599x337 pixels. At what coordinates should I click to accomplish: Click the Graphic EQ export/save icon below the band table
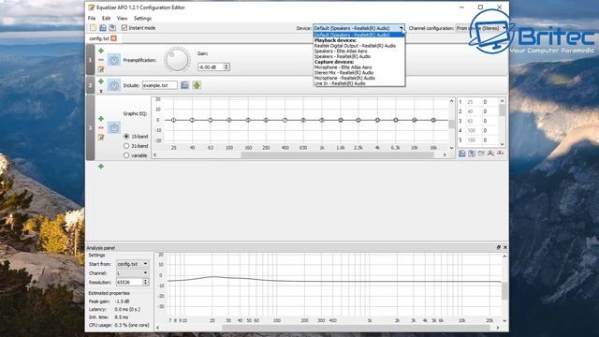pos(472,154)
